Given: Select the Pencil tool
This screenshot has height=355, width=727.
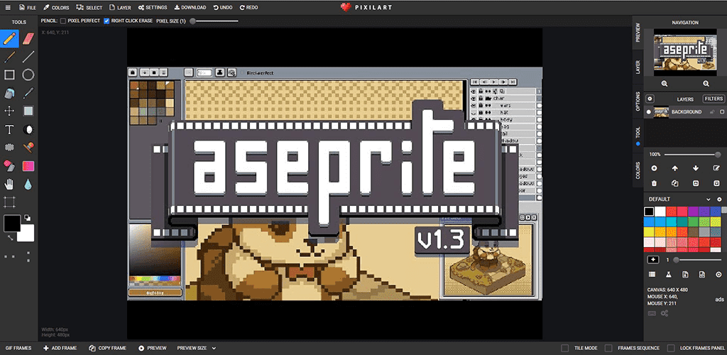Looking at the screenshot, I should tap(9, 38).
